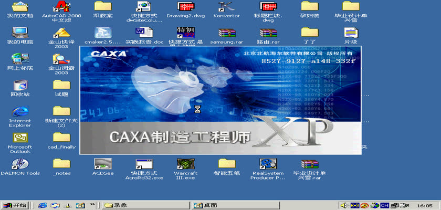
Task: Select the 试题 folder
Action: coord(61,88)
